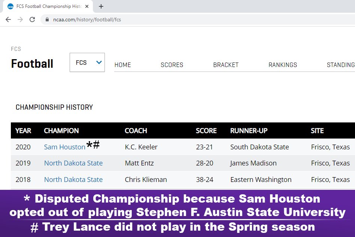Click the SITE column header
The height and width of the screenshot is (237, 355).
pyautogui.click(x=317, y=131)
